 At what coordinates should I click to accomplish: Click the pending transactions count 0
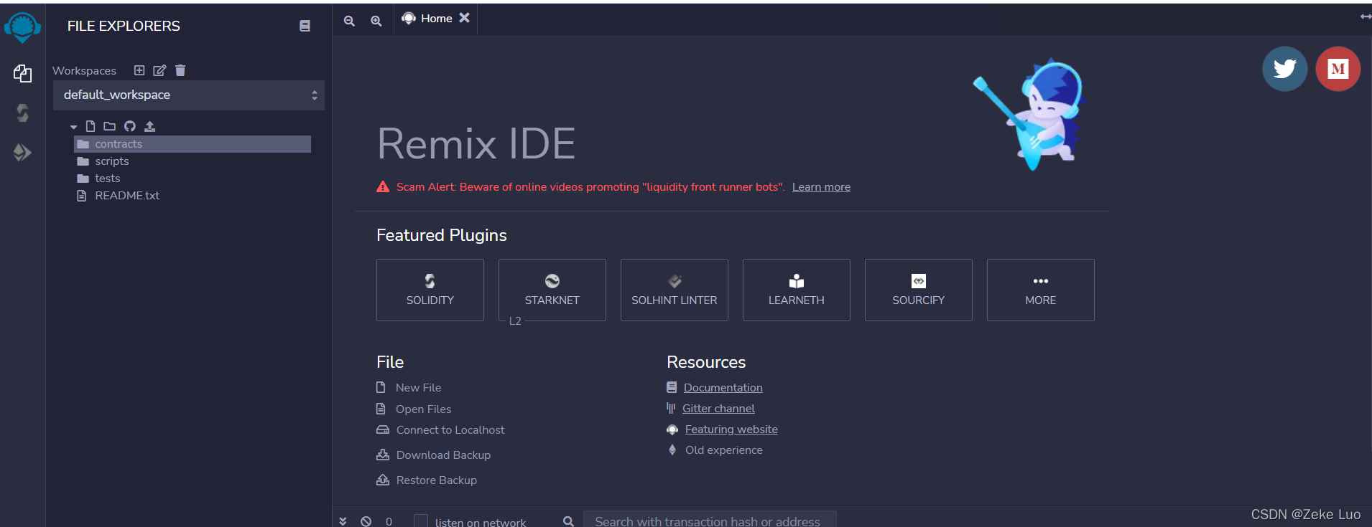click(389, 521)
